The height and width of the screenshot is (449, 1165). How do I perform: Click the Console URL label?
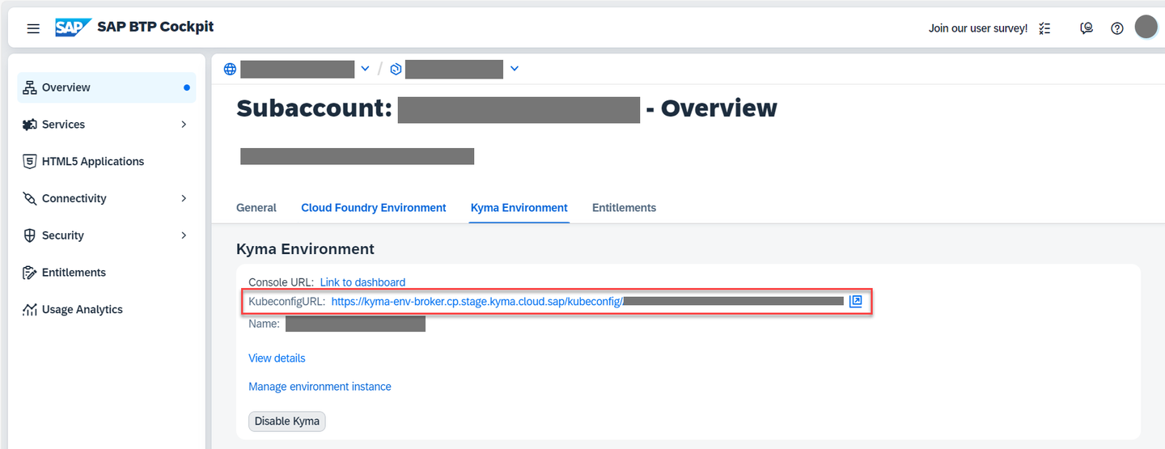pyautogui.click(x=281, y=282)
